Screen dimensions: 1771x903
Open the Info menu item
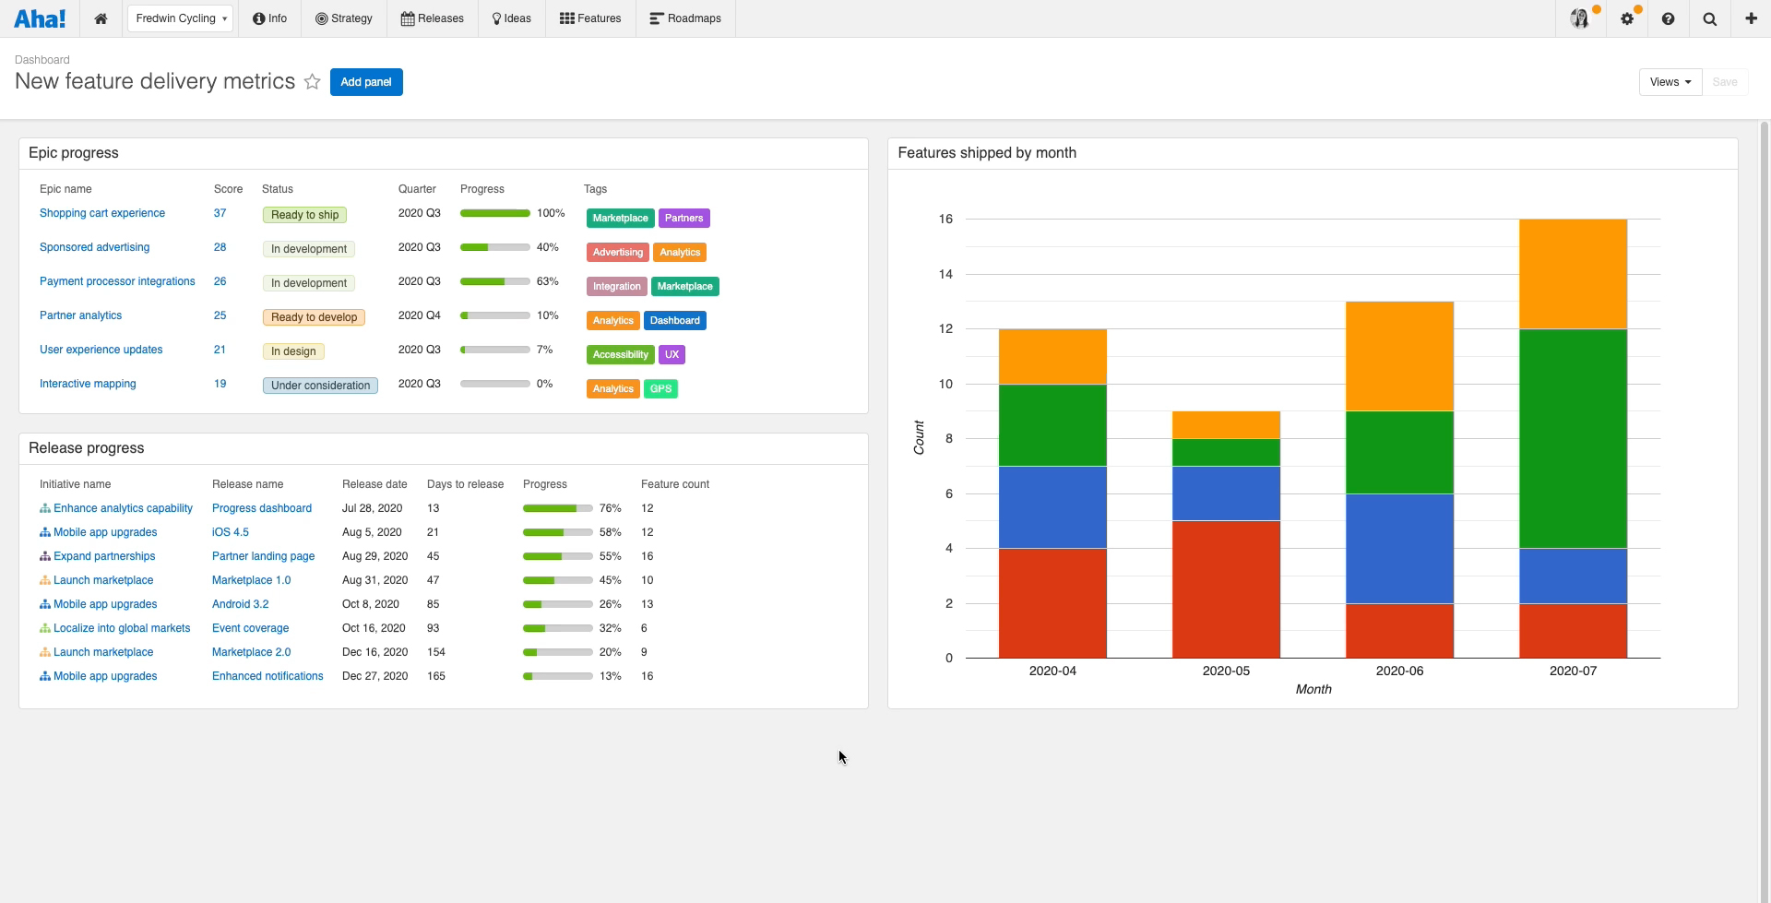pos(268,18)
